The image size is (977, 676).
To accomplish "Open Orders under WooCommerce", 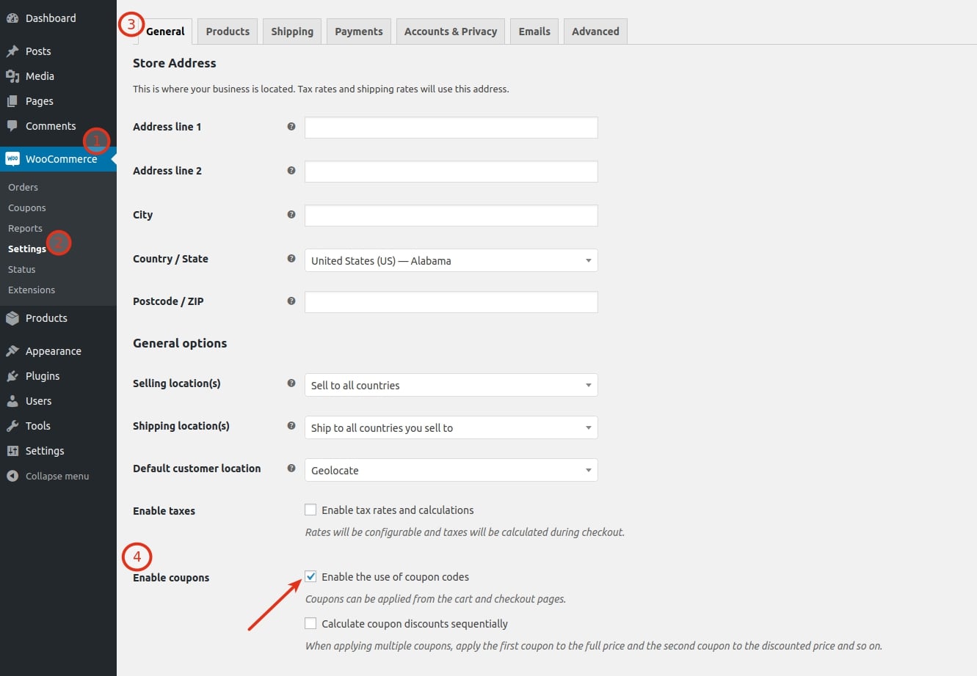I will (x=23, y=188).
